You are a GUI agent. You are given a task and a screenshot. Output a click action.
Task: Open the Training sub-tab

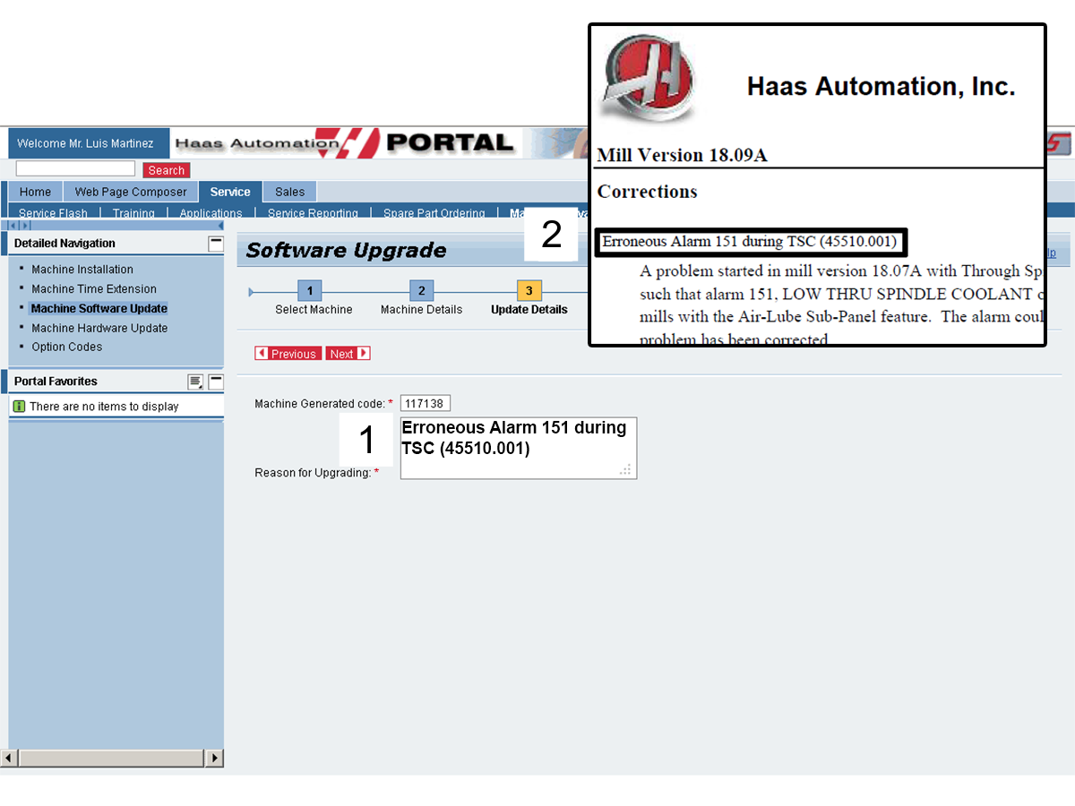tap(133, 213)
